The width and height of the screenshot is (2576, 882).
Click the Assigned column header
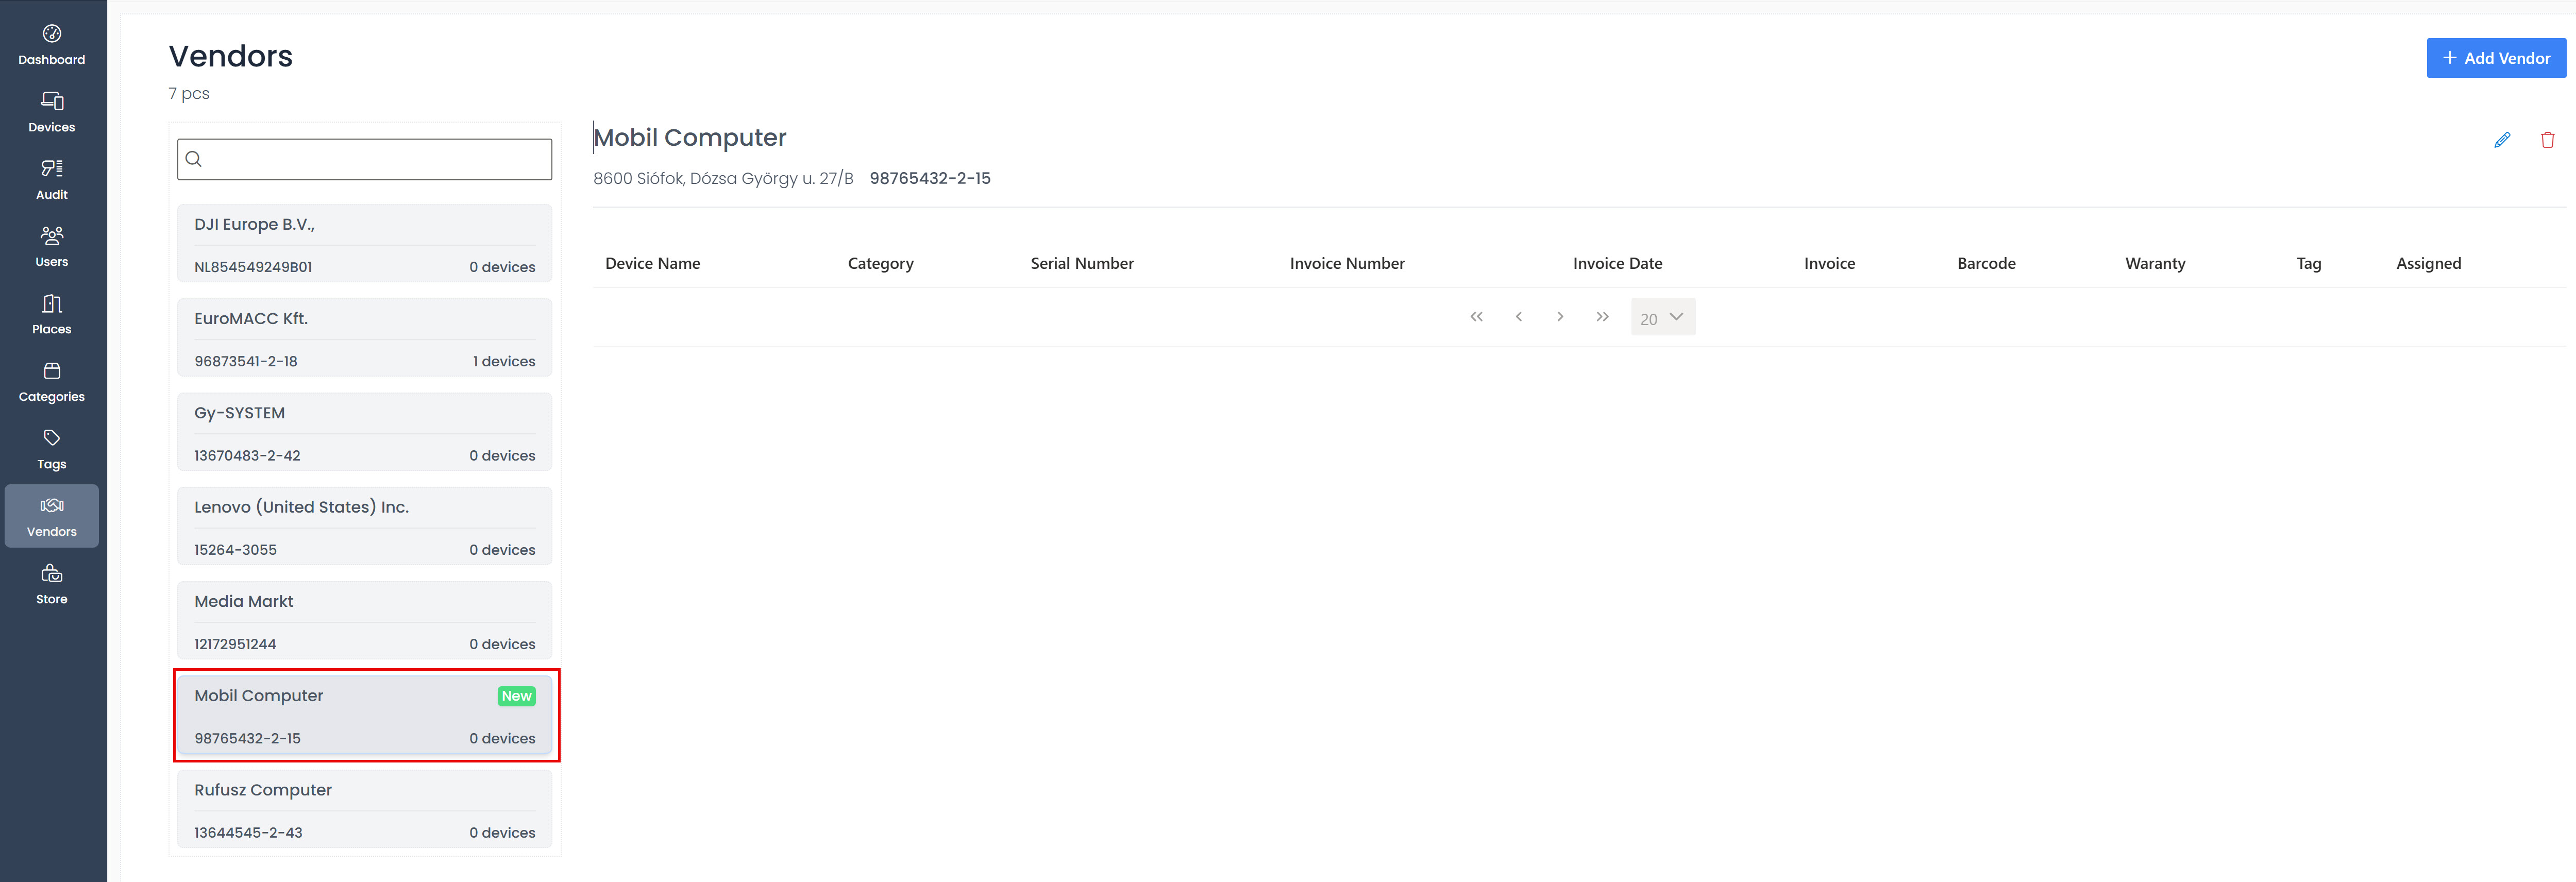tap(2428, 263)
